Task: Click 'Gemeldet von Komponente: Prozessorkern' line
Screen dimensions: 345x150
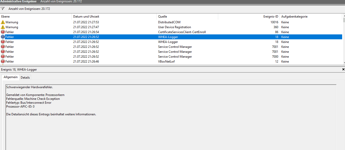Action: [x=35, y=95]
